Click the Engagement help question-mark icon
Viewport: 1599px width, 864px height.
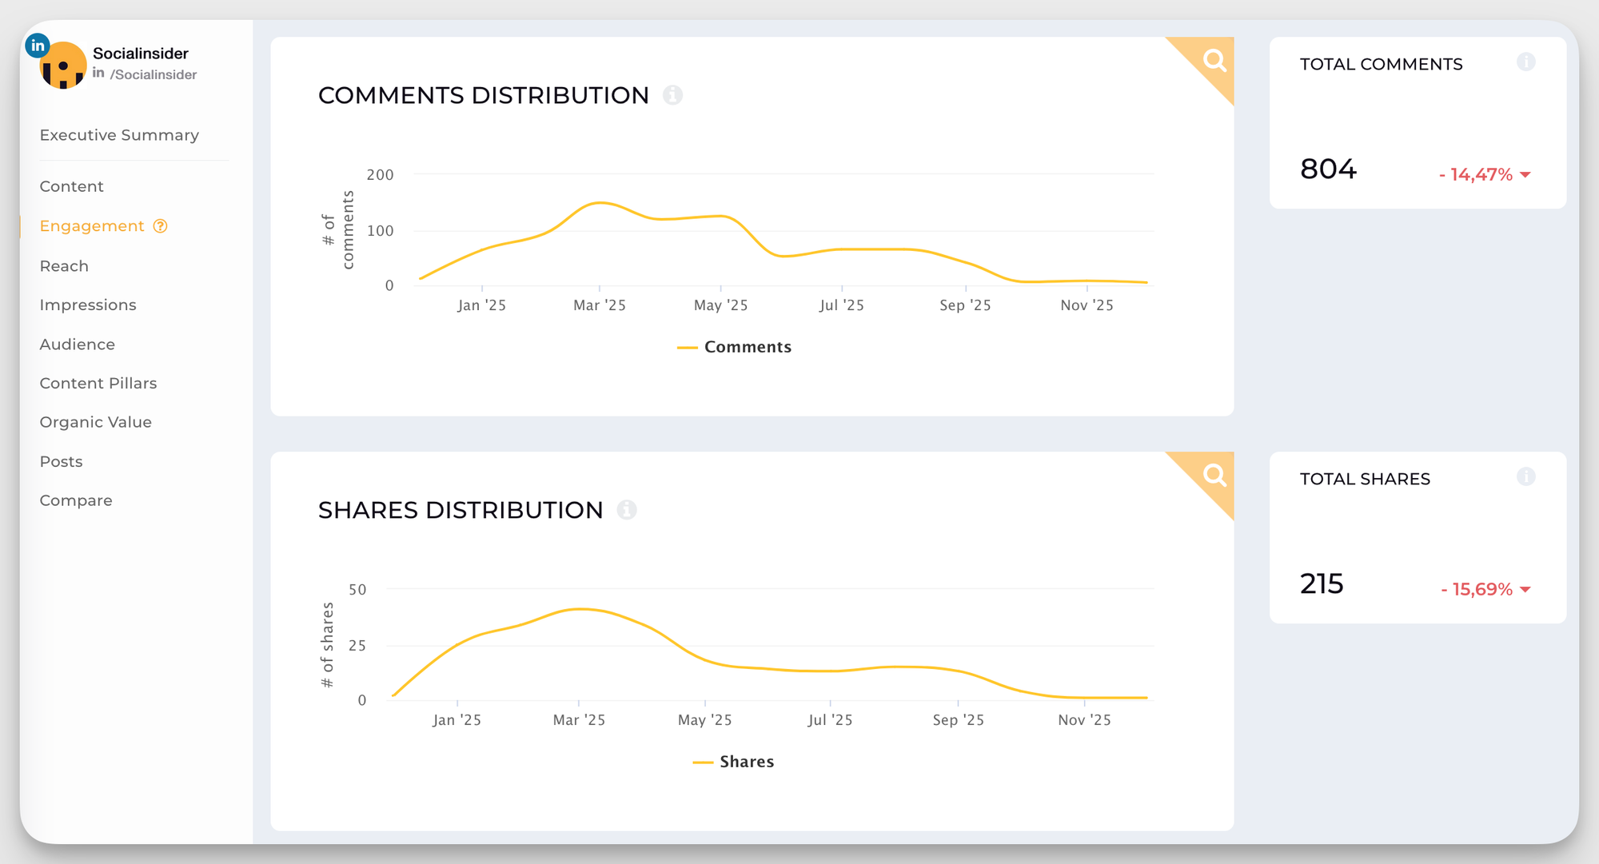click(x=161, y=226)
